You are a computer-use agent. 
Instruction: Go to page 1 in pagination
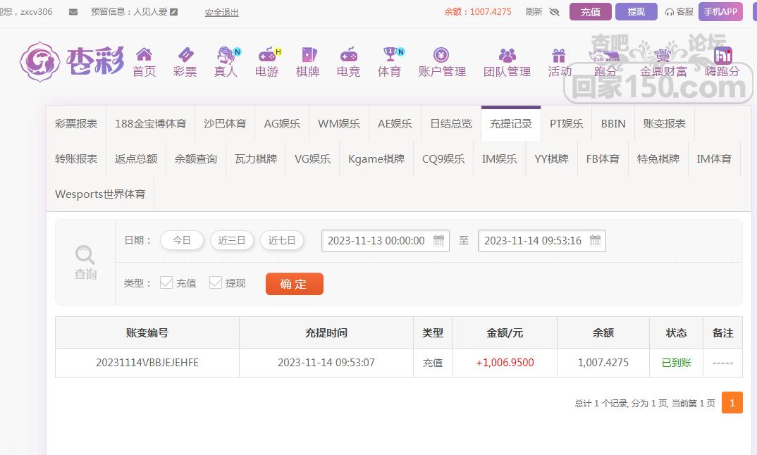732,403
